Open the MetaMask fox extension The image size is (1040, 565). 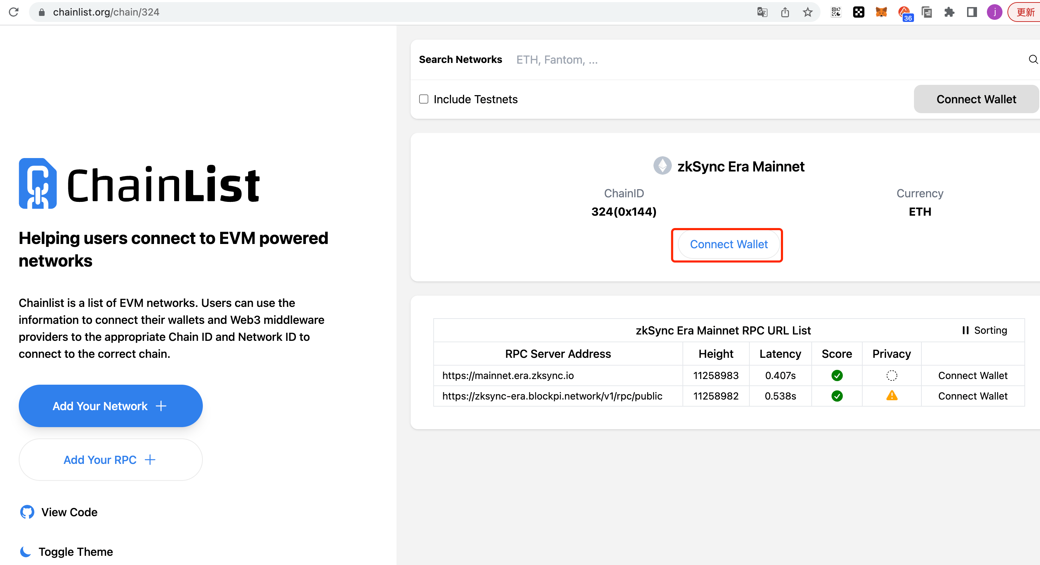[x=881, y=12]
